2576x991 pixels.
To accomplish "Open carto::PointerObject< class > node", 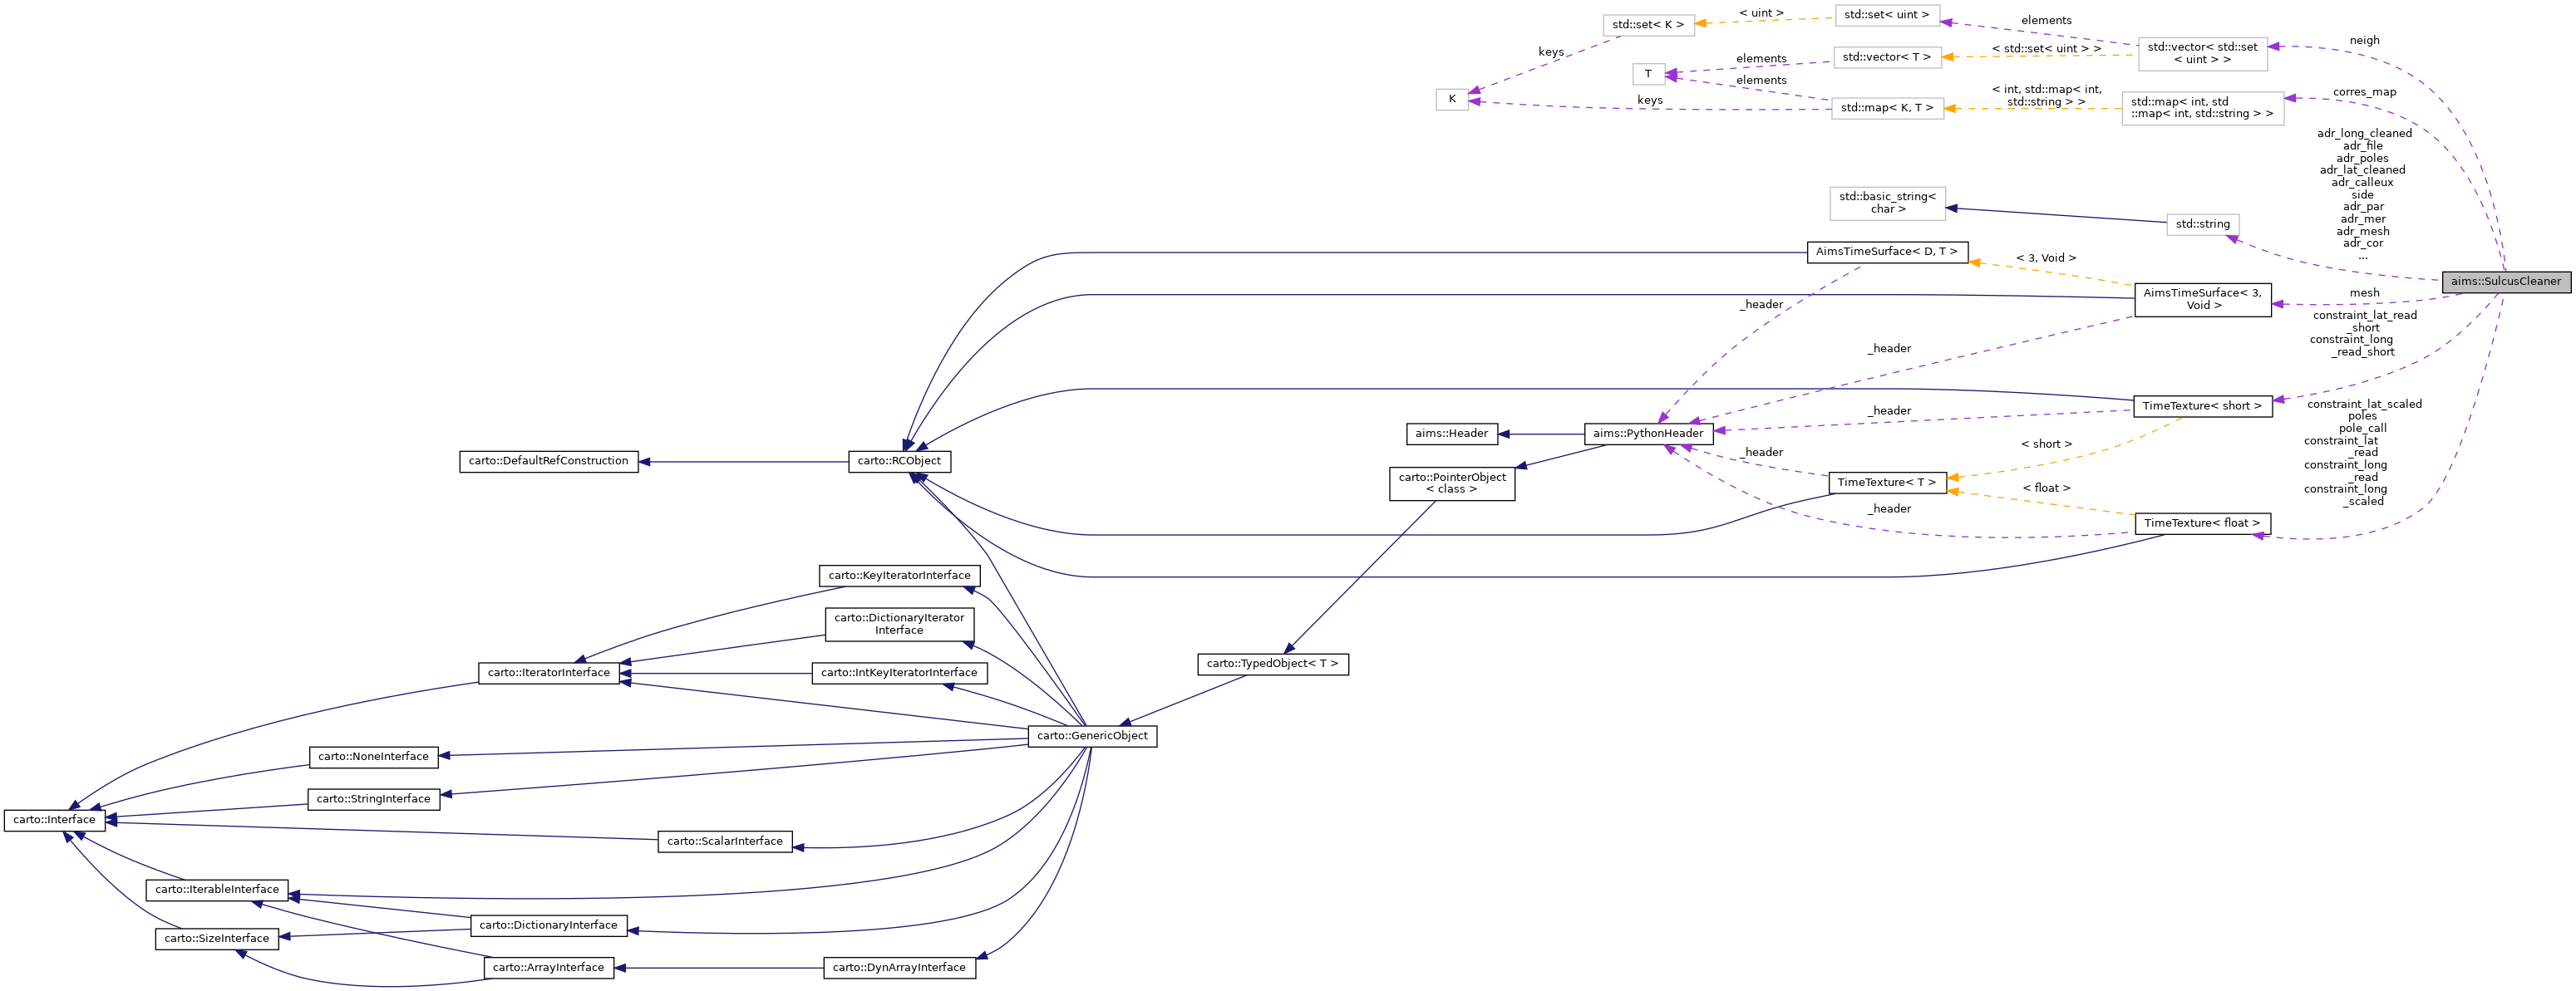I will click(1452, 483).
